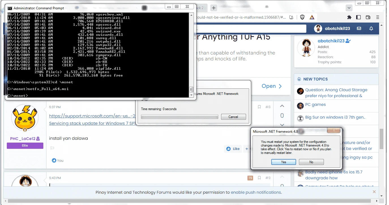
Task: Click the Brave Shields lion icon
Action: pyautogui.click(x=302, y=17)
